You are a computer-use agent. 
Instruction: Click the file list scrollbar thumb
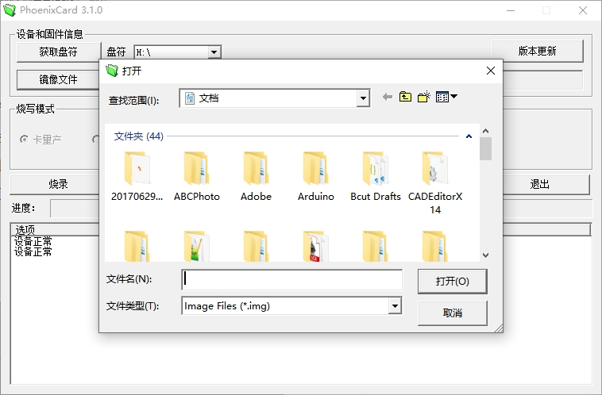coord(486,148)
